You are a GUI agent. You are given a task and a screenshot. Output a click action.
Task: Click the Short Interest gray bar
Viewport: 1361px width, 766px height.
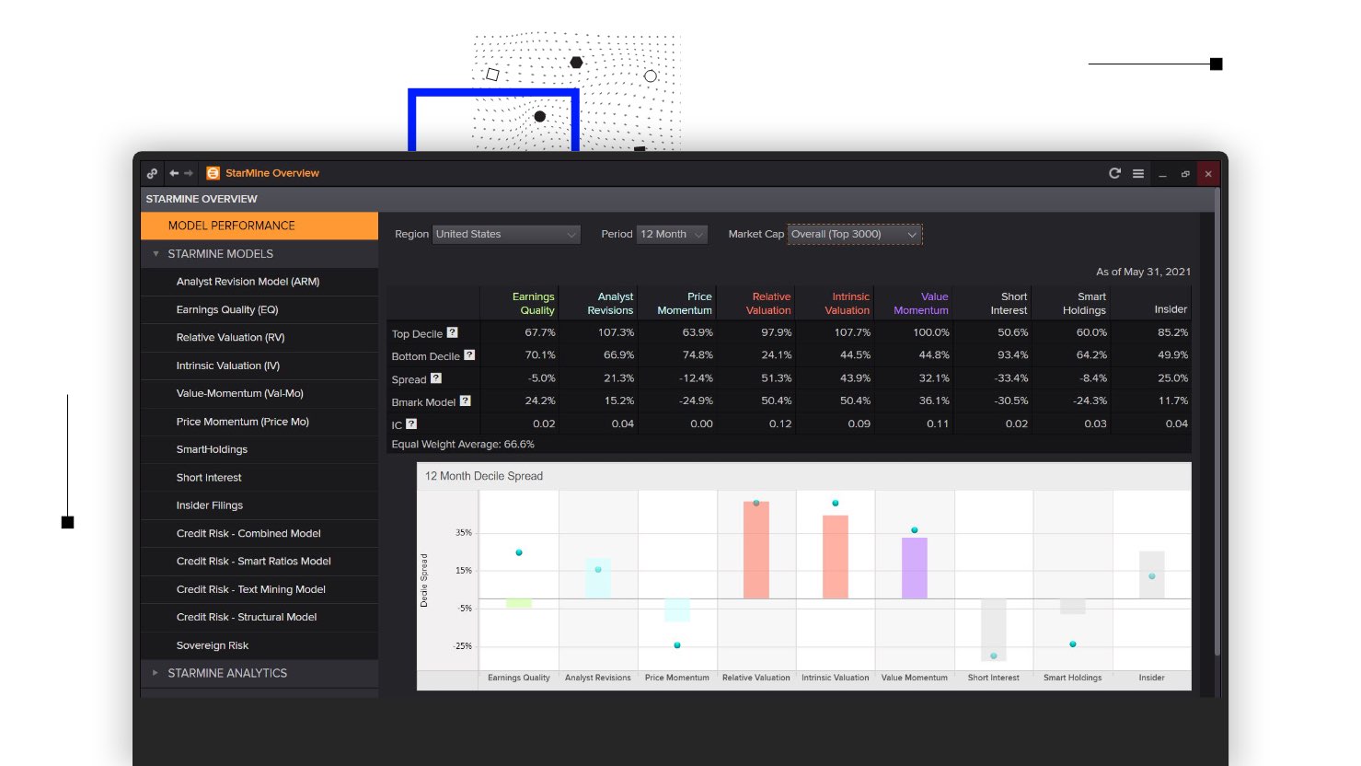994,629
